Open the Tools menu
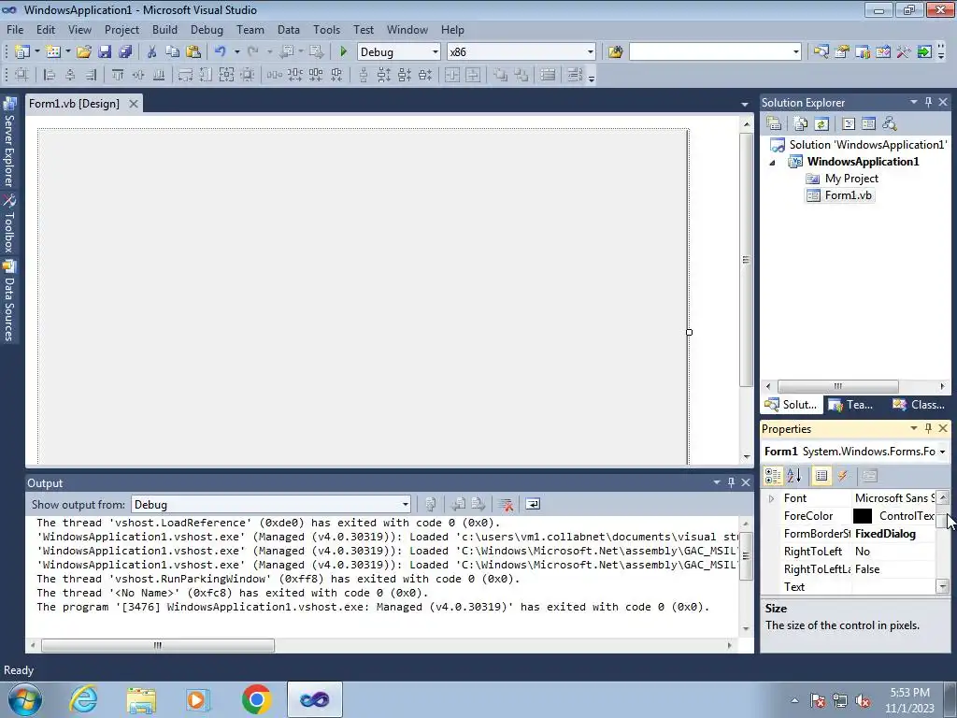 (x=326, y=29)
